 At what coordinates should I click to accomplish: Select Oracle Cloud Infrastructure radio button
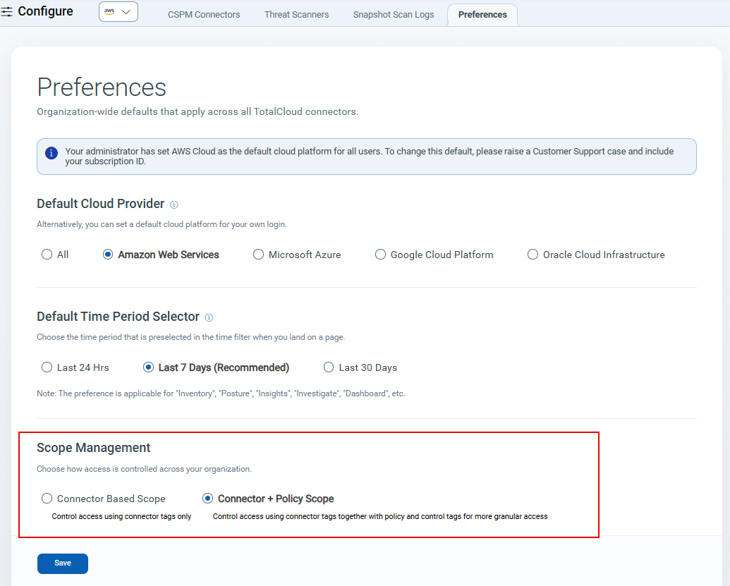tap(532, 254)
